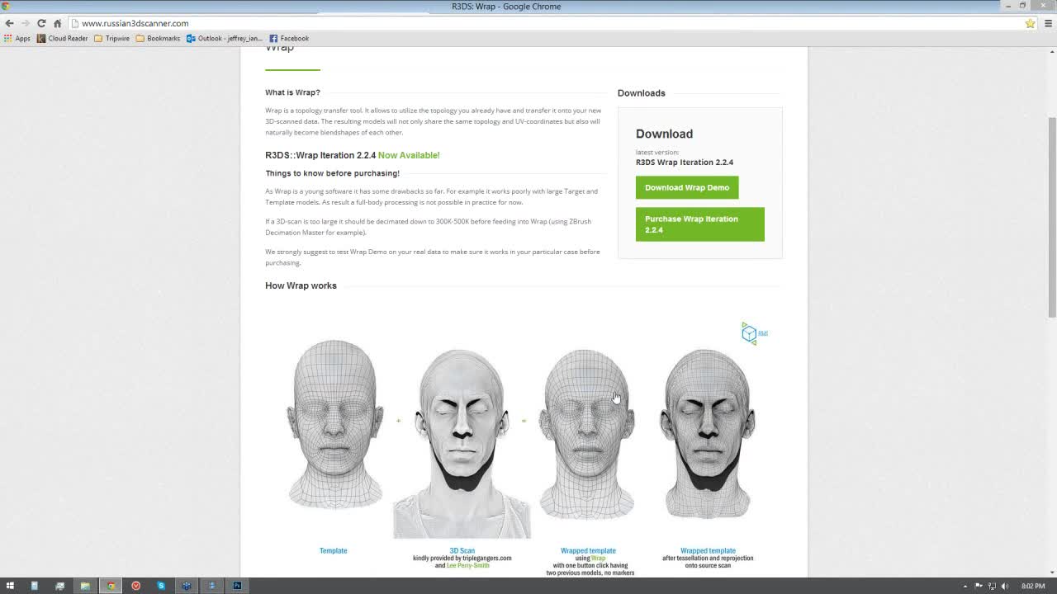Show hidden system tray icons
This screenshot has width=1057, height=594.
pos(965,586)
